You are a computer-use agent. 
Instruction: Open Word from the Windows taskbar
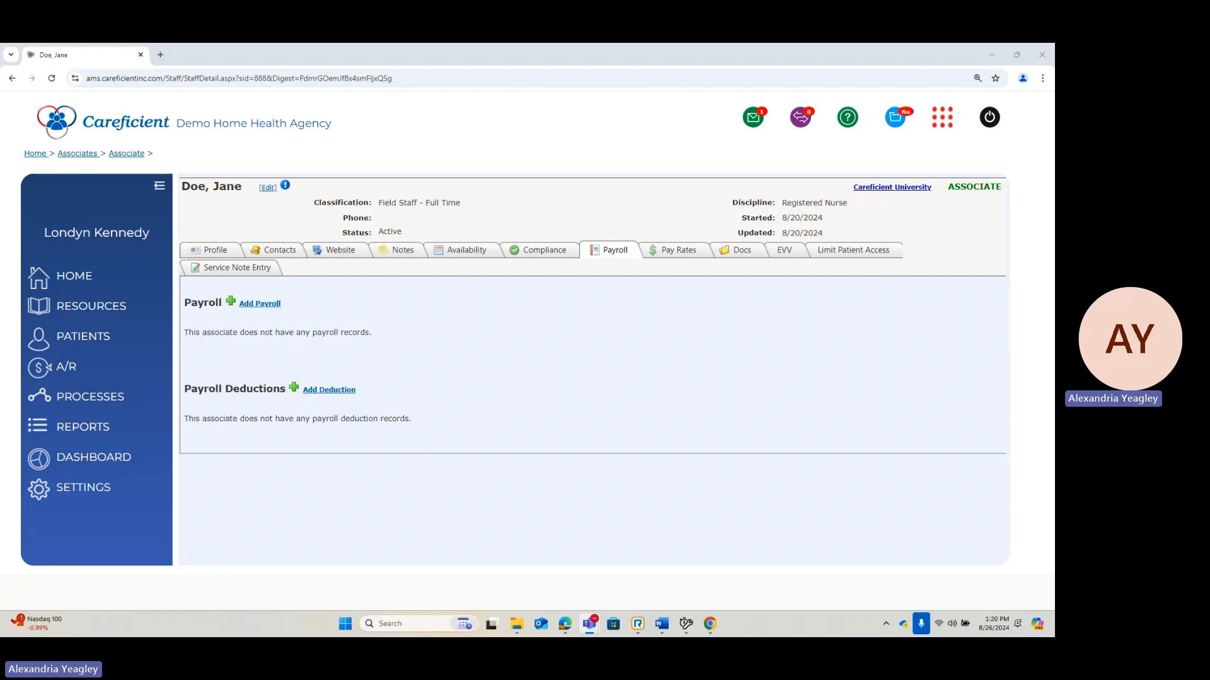[661, 623]
